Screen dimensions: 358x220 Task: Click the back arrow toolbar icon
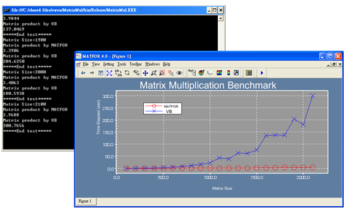pos(83,73)
